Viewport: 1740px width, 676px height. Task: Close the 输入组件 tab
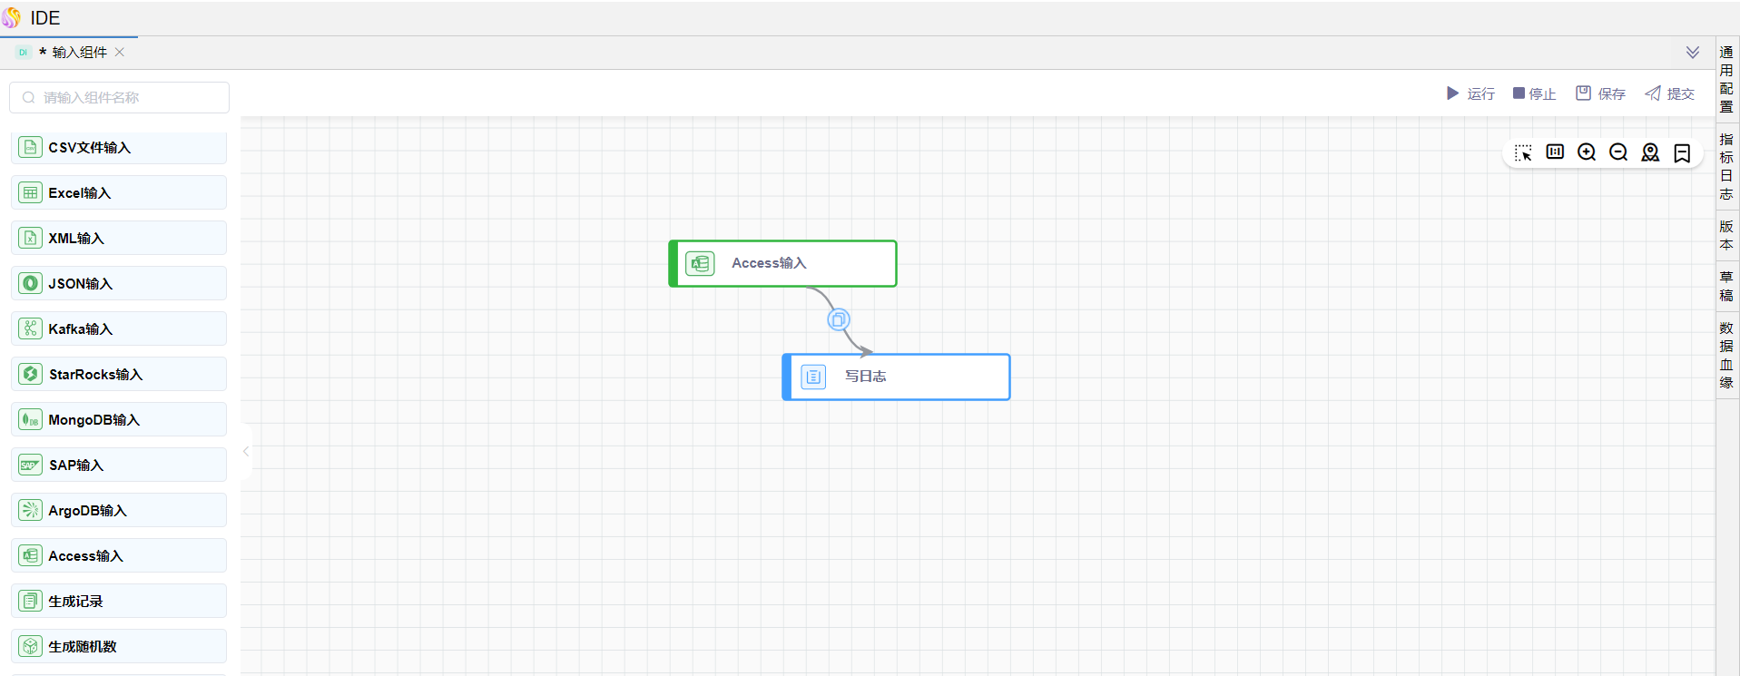click(120, 53)
